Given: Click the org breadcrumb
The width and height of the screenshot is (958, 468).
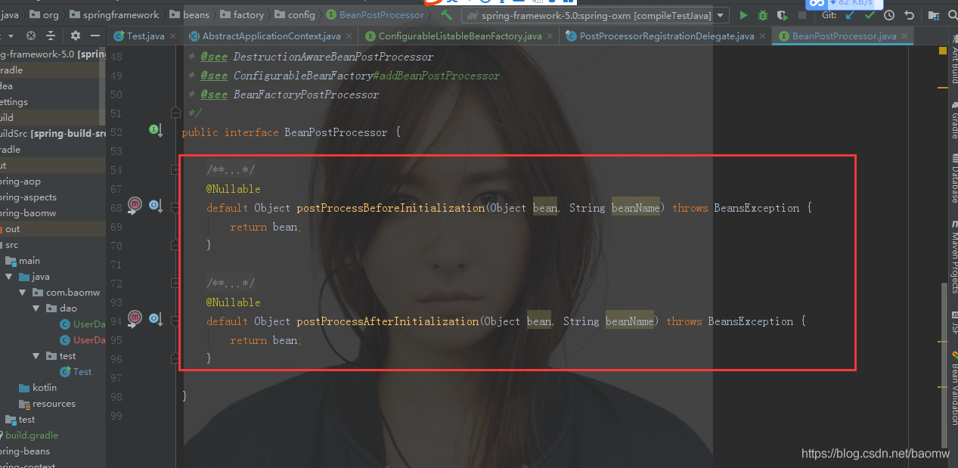Looking at the screenshot, I should click(x=45, y=14).
